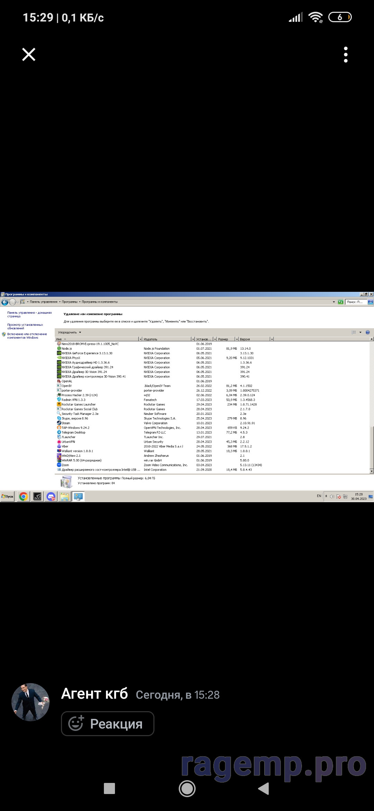This screenshot has height=811, width=374.
Task: Sort by the Издатель column header
Action: tap(167, 339)
